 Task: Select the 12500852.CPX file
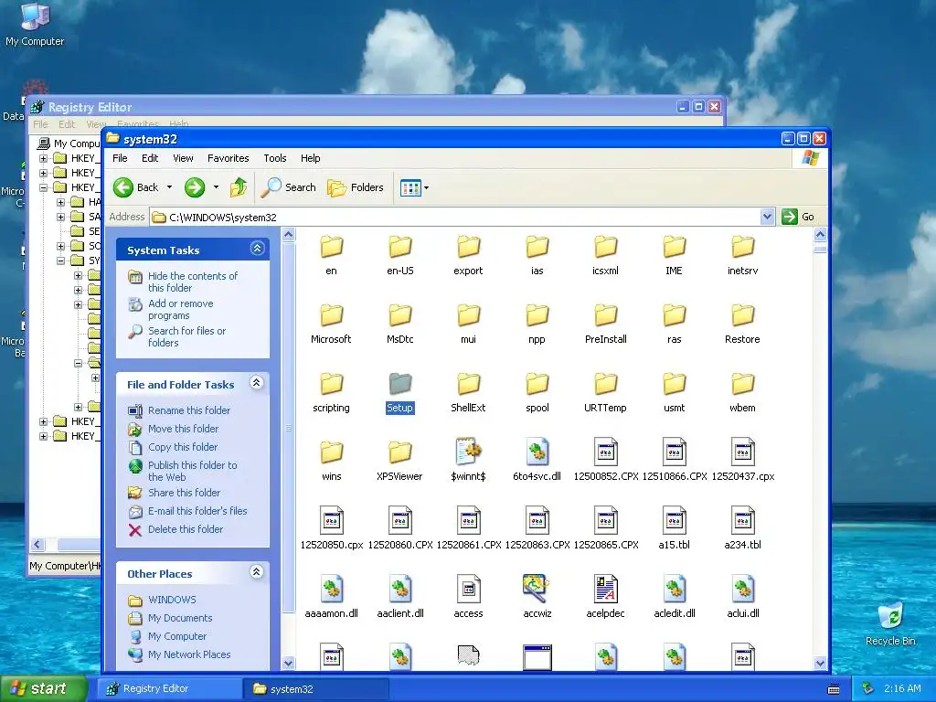tap(605, 460)
